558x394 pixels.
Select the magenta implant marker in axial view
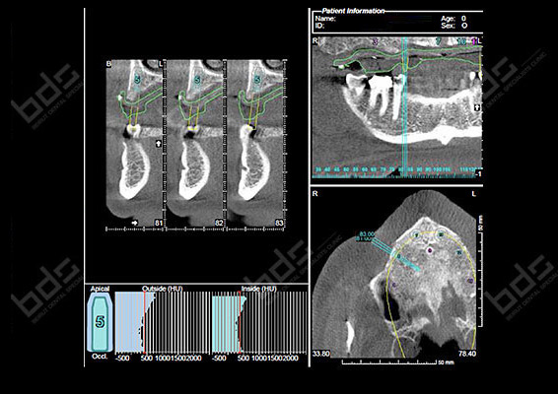click(x=430, y=251)
